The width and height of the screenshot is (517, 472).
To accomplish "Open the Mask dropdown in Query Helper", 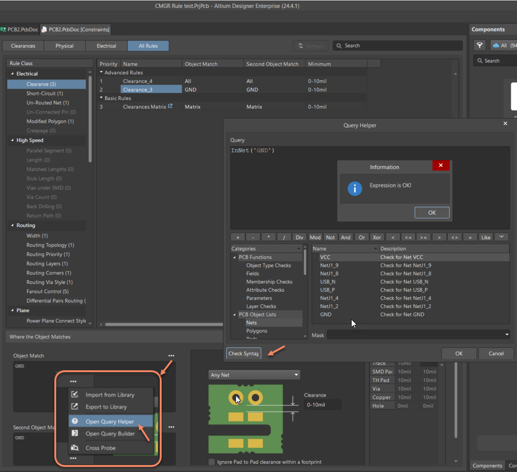I will (506, 334).
